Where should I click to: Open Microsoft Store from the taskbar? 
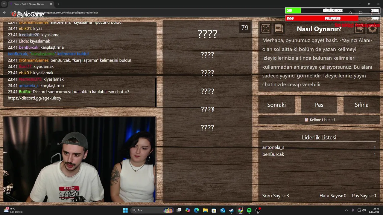[x=214, y=210]
